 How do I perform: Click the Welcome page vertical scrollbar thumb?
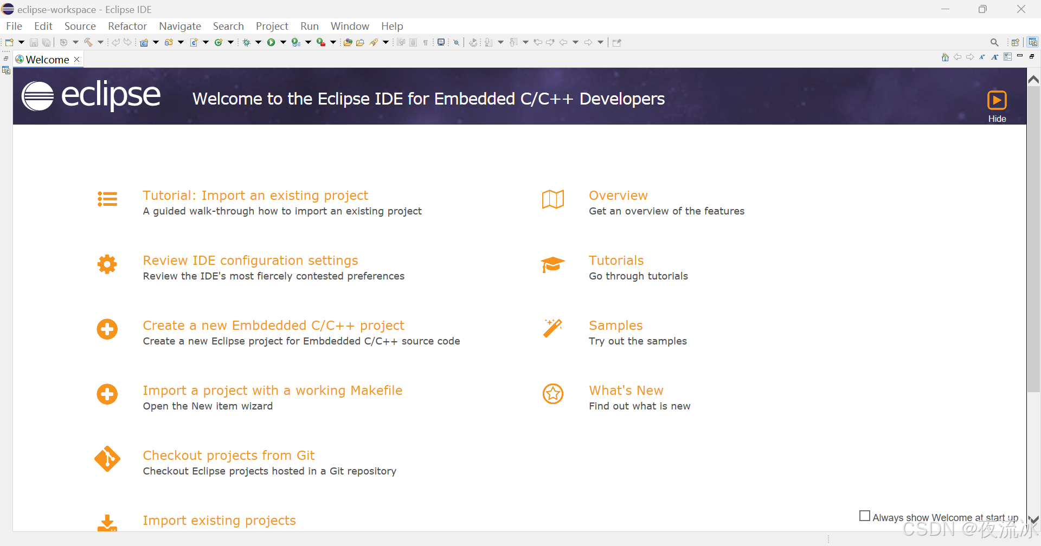coord(1033,239)
